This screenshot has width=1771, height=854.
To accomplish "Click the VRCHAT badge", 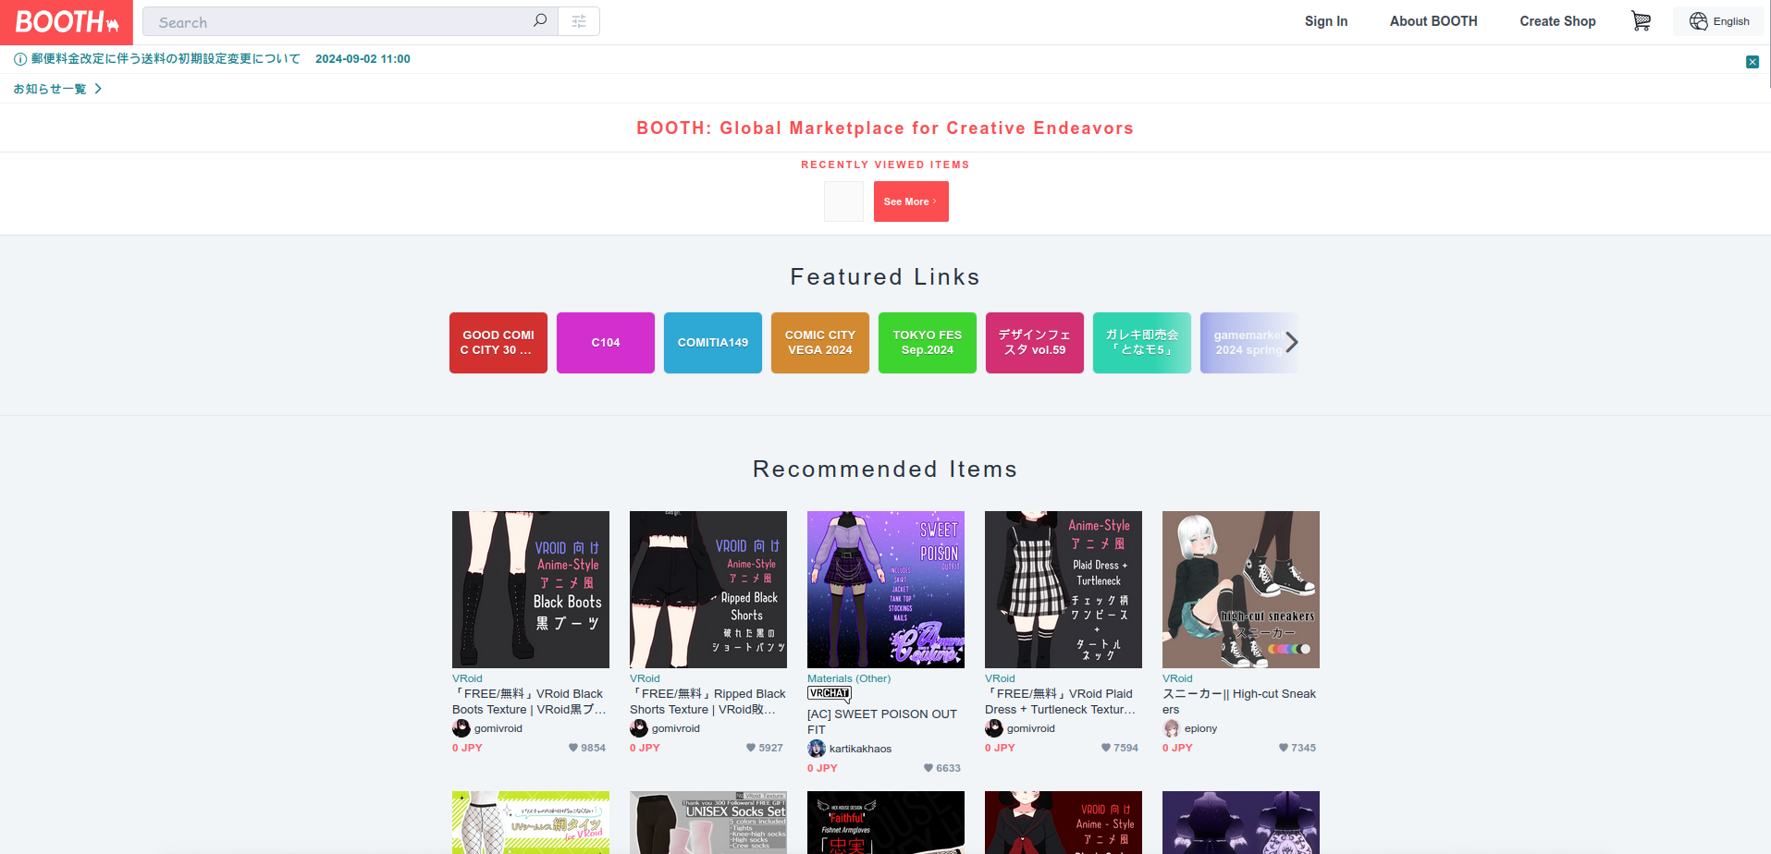I will click(x=830, y=694).
